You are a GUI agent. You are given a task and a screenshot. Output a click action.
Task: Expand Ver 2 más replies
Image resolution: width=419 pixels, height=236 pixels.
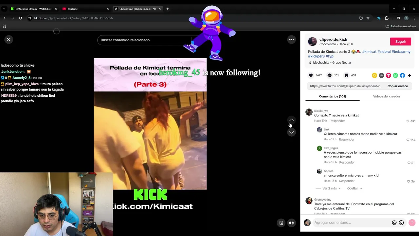[x=331, y=188]
